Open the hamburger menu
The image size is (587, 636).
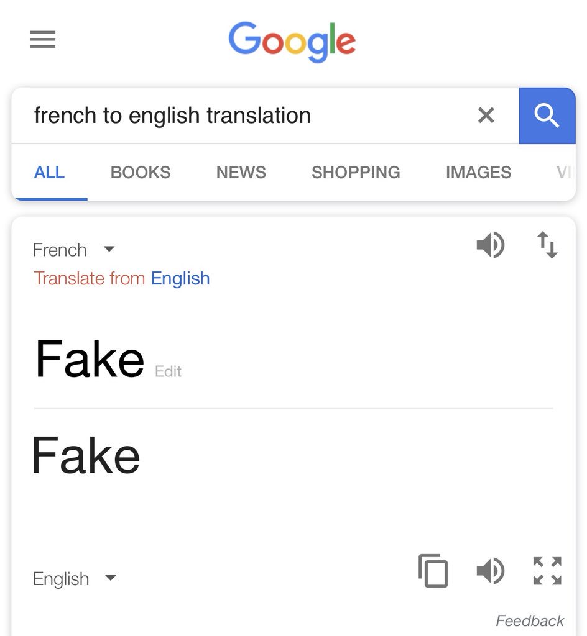(42, 40)
